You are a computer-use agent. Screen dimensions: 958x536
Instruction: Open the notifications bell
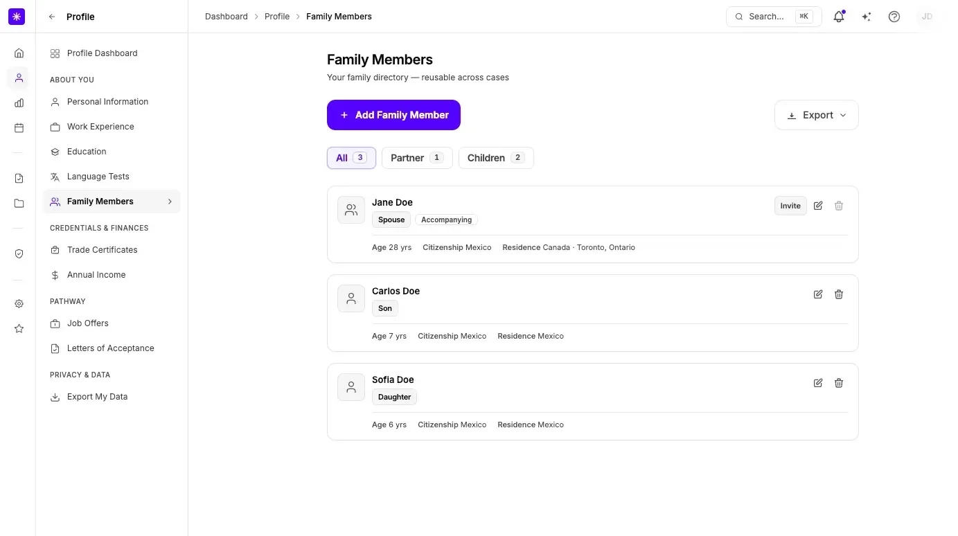(839, 17)
